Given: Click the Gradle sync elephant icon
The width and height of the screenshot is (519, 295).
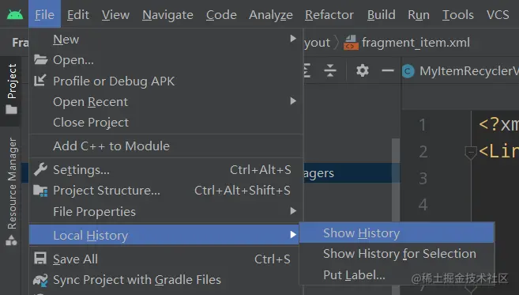Looking at the screenshot, I should click(x=40, y=280).
